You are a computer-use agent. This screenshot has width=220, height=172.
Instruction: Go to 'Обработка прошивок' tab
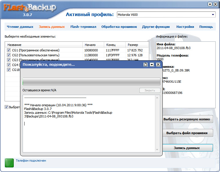tap(119, 27)
